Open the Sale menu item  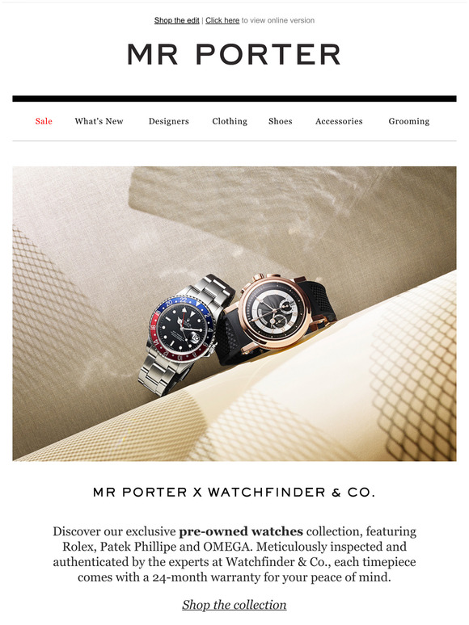tap(44, 121)
